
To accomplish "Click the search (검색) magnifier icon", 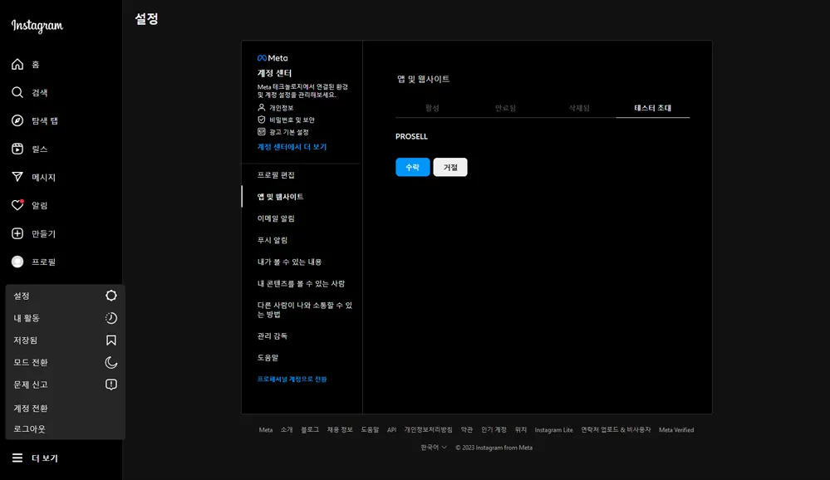I will pyautogui.click(x=17, y=93).
